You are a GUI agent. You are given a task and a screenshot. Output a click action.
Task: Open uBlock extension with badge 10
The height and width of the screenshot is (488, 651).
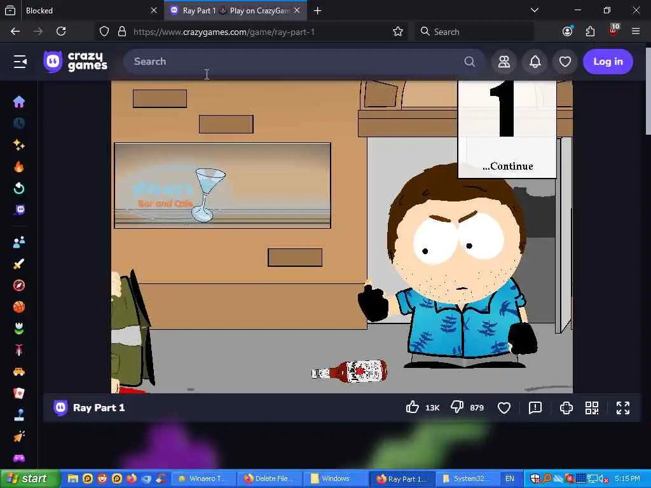[613, 30]
